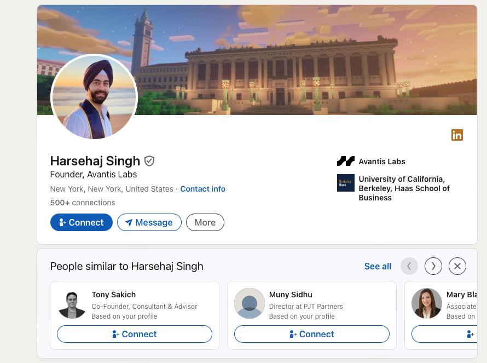Message Harsehaj Singh
This screenshot has height=363, width=487.
coord(149,222)
